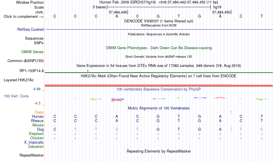
Task: Select the Mouse alignment row label
Action: tap(38, 125)
